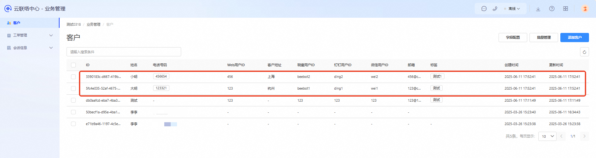The width and height of the screenshot is (596, 158).
Task: Click the 添加客户 button
Action: 575,37
